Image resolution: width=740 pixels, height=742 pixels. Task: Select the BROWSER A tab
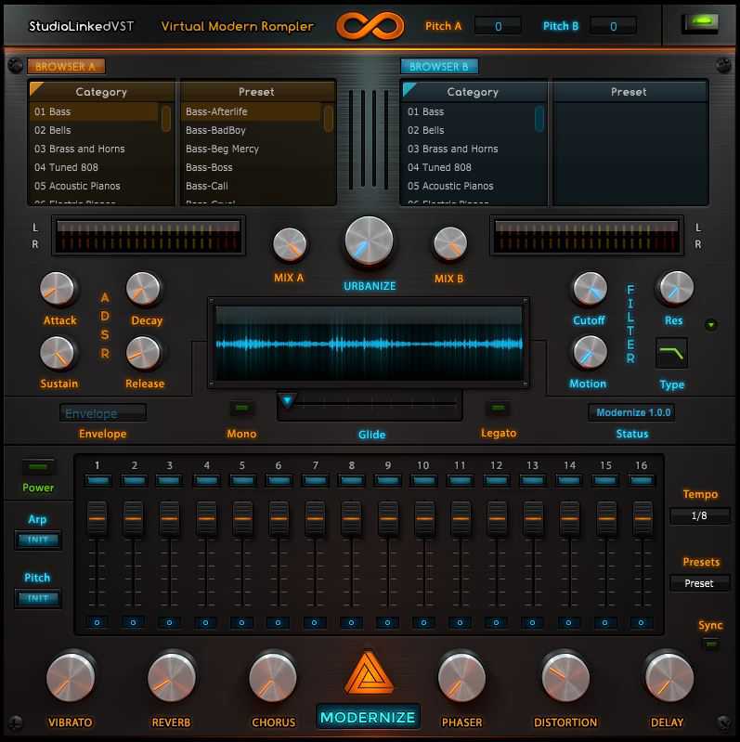[66, 66]
